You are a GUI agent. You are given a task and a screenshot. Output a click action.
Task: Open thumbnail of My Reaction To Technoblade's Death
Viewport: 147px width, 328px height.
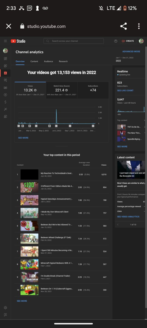tap(29, 174)
